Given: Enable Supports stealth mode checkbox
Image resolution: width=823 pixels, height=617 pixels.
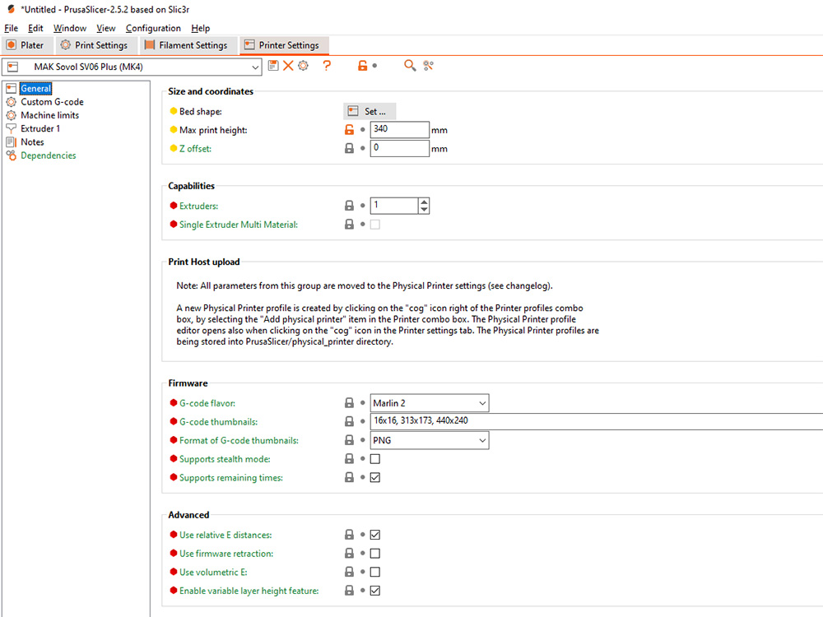Looking at the screenshot, I should point(374,459).
